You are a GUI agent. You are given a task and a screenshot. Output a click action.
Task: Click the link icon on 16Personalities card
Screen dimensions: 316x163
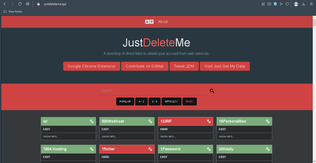click(268, 121)
